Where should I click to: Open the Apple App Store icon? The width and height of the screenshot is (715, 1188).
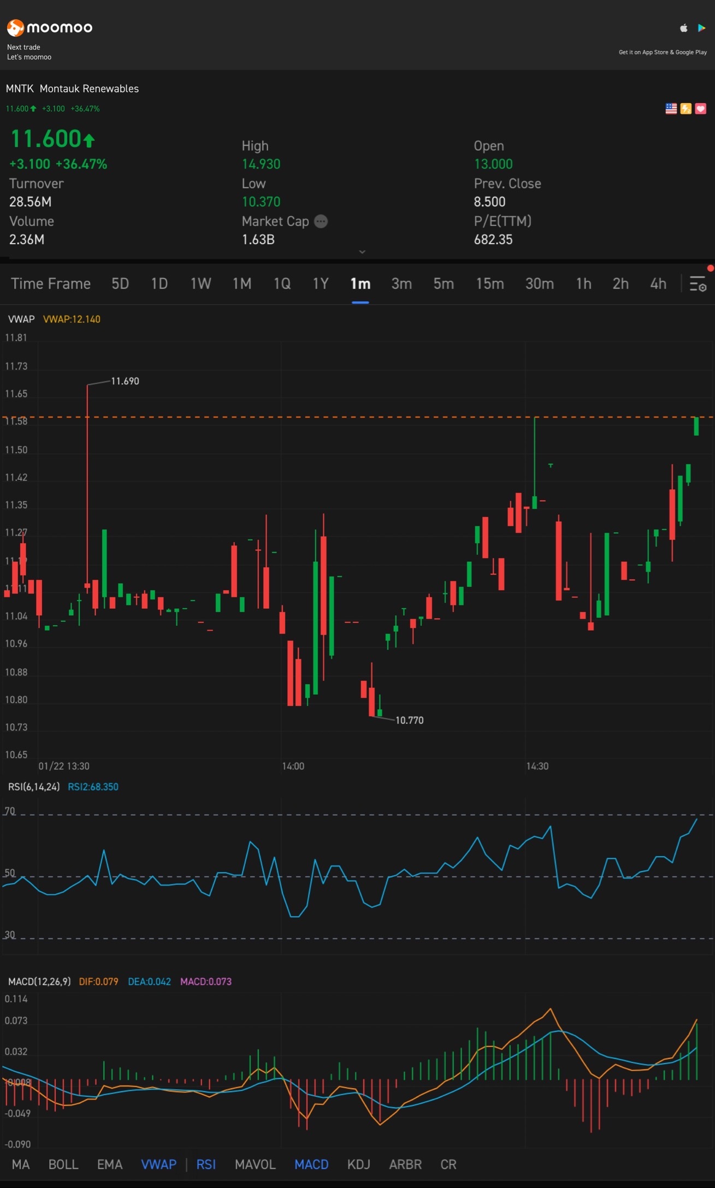[x=683, y=28]
